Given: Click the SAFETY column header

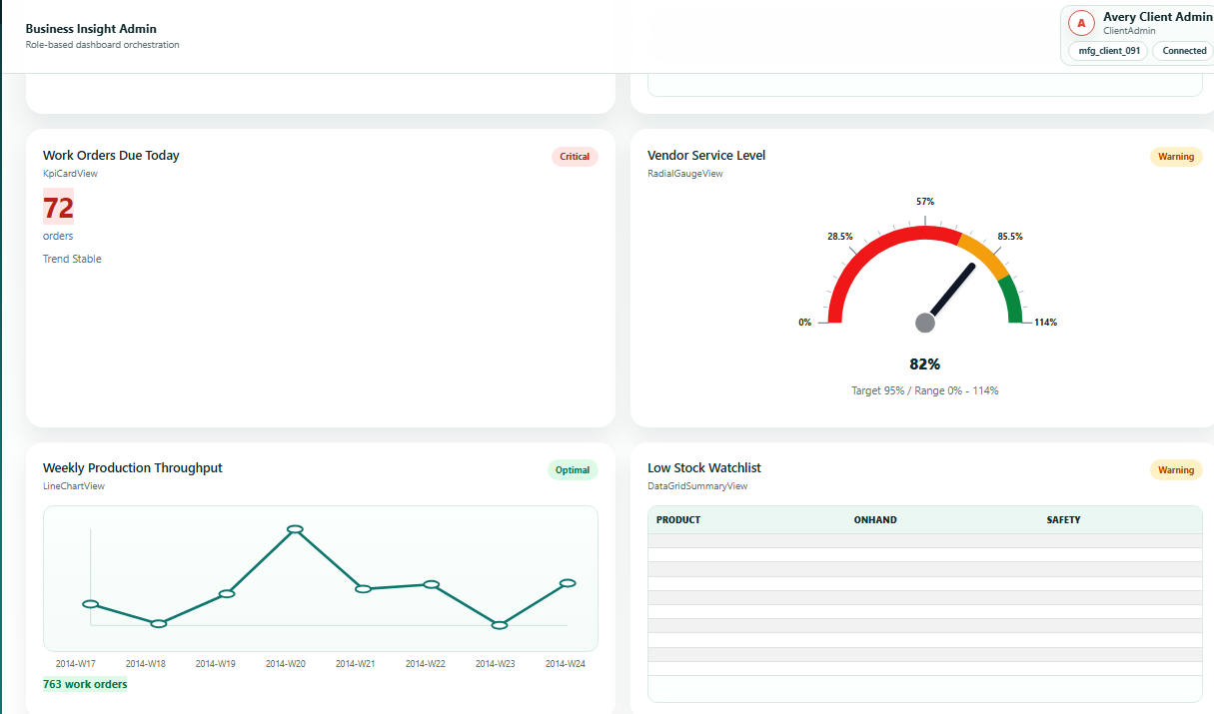Looking at the screenshot, I should (1063, 520).
